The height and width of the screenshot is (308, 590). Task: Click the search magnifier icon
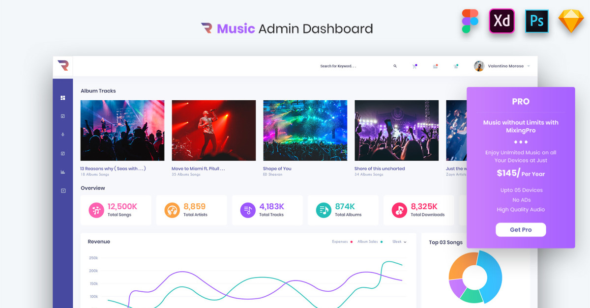click(x=395, y=66)
